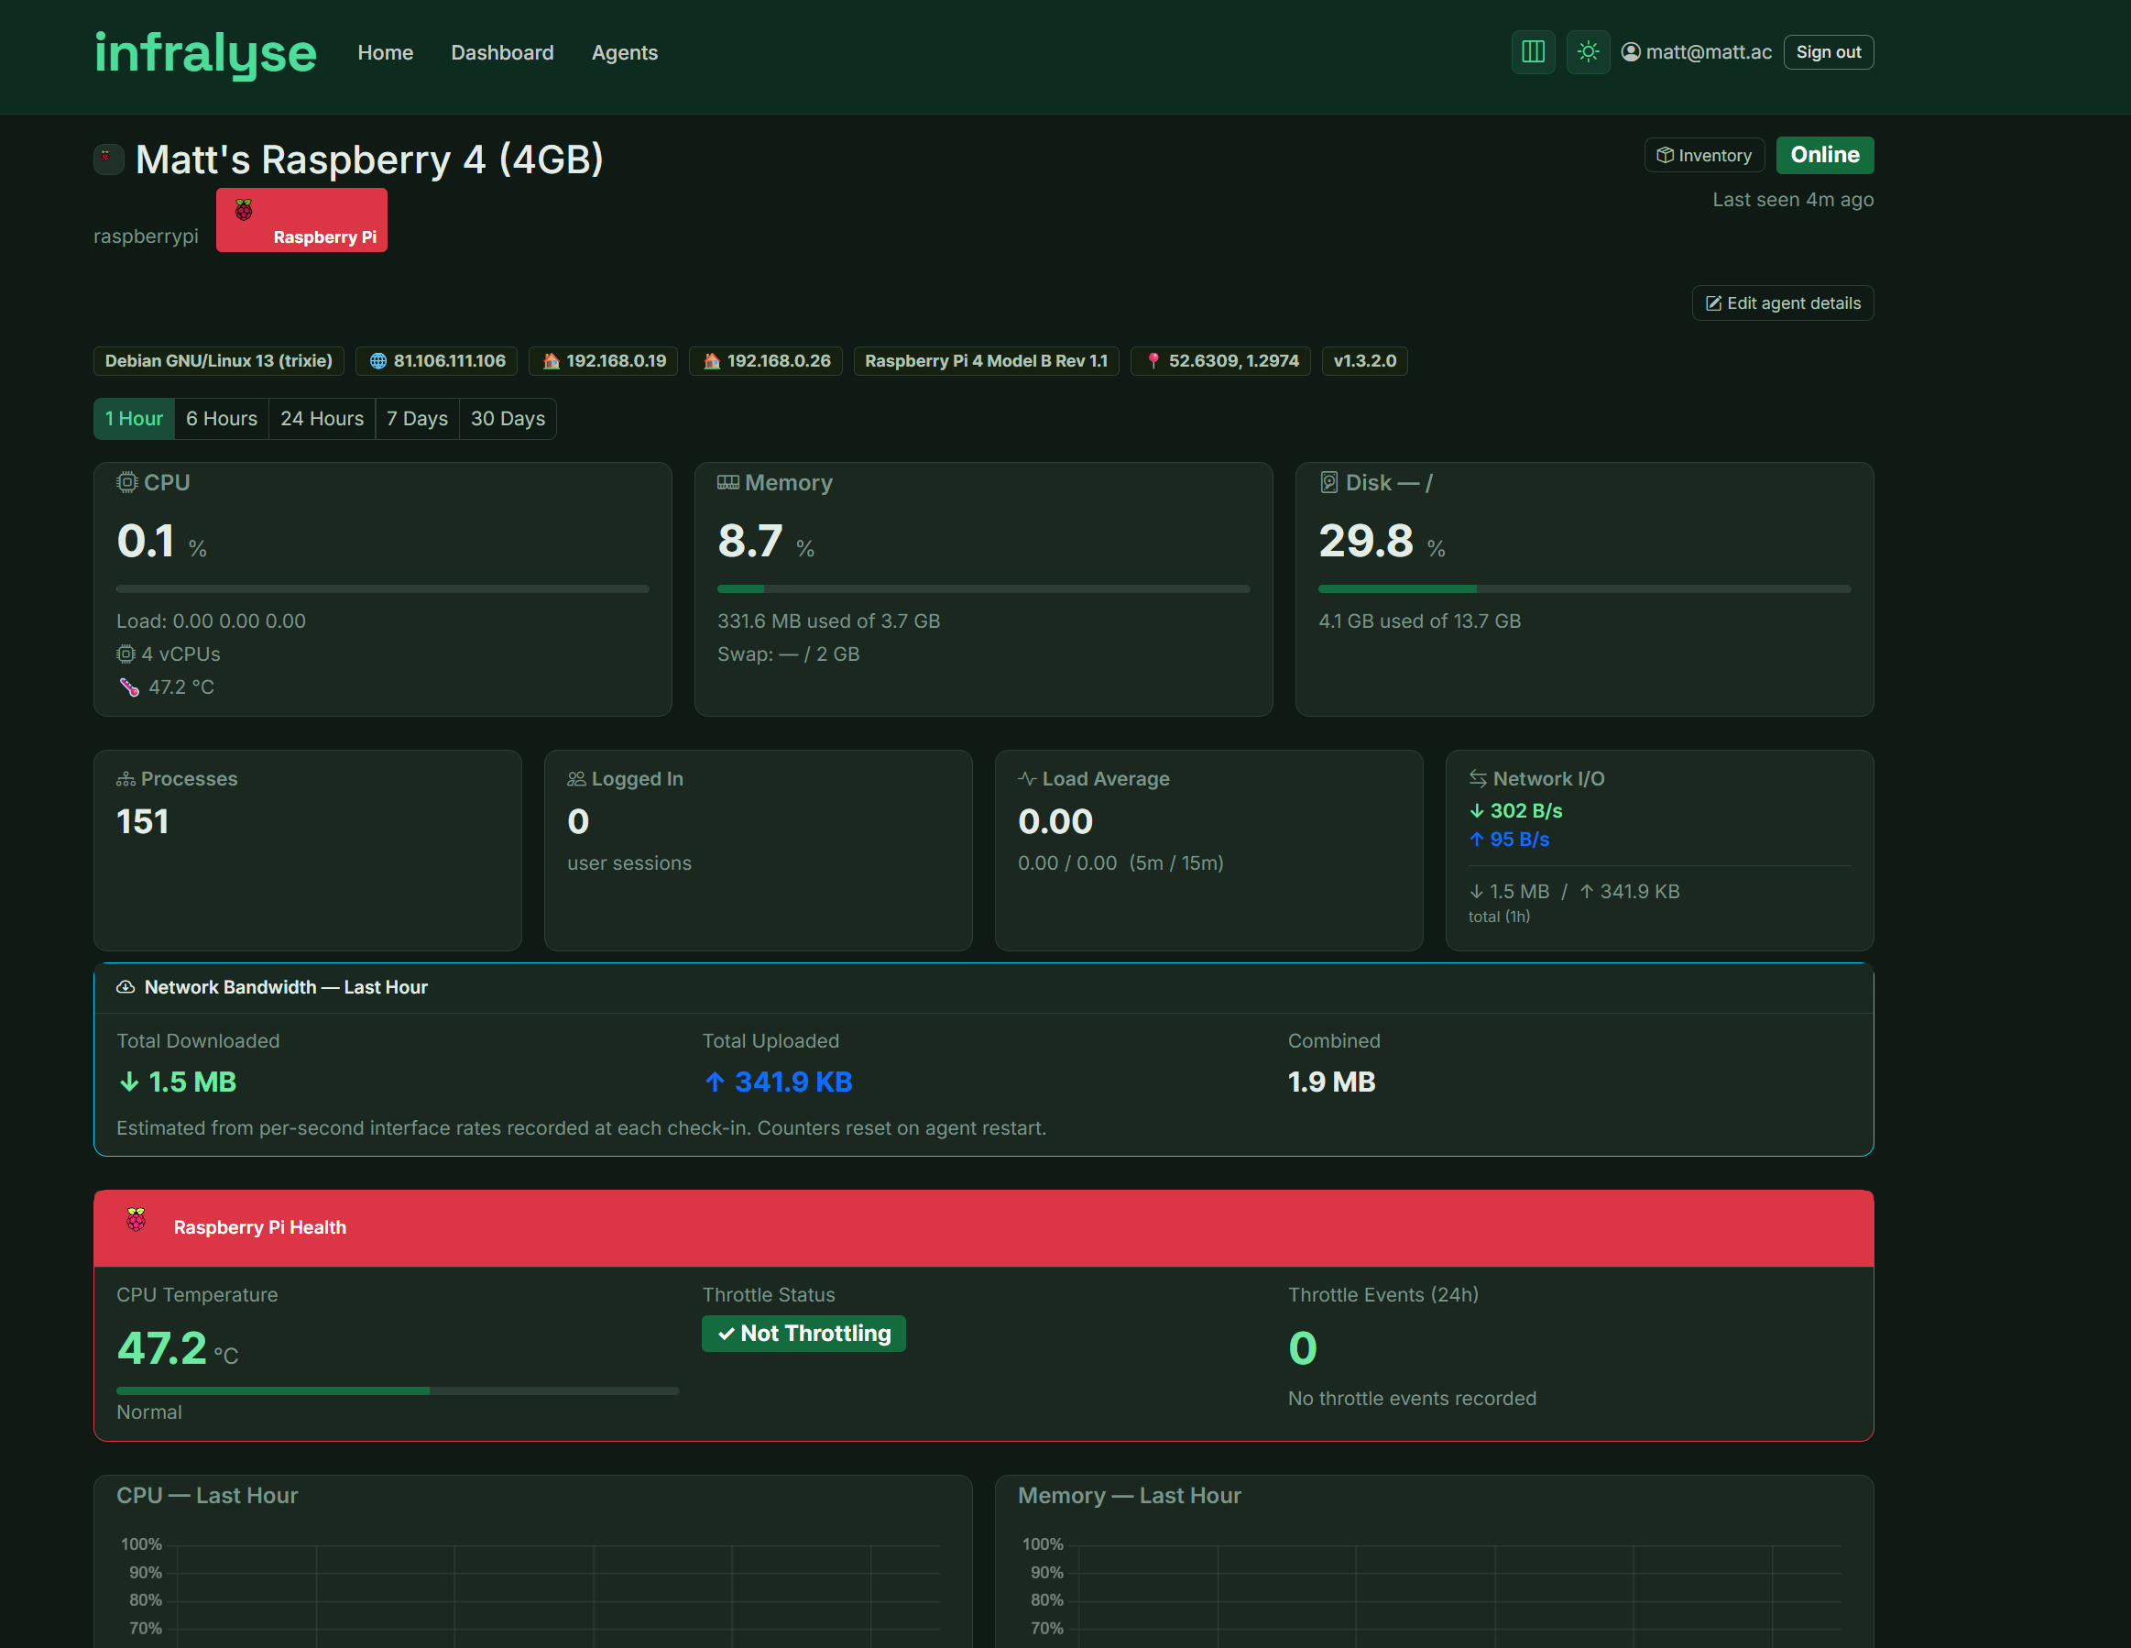
Task: Click the Memory usage progress bar
Action: (x=984, y=588)
